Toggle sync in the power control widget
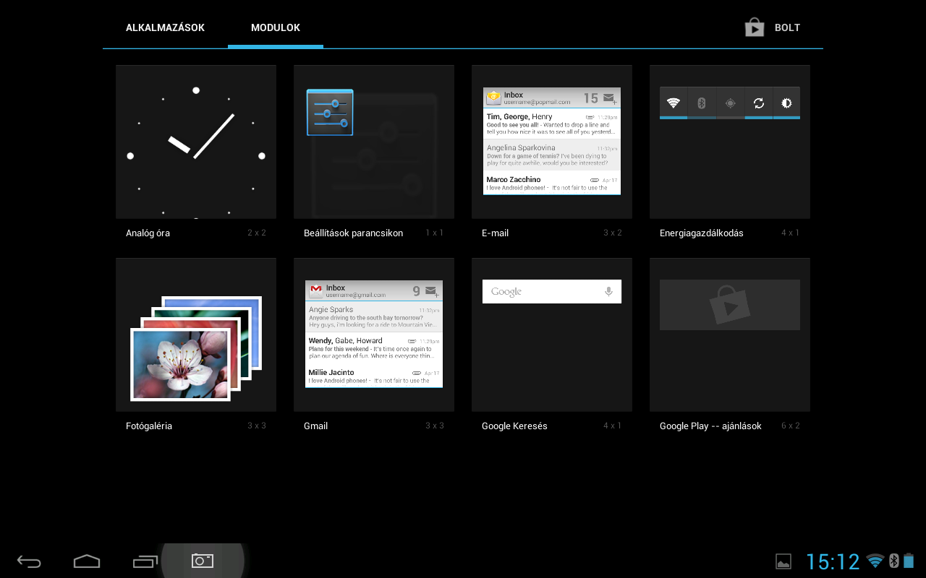 [758, 103]
